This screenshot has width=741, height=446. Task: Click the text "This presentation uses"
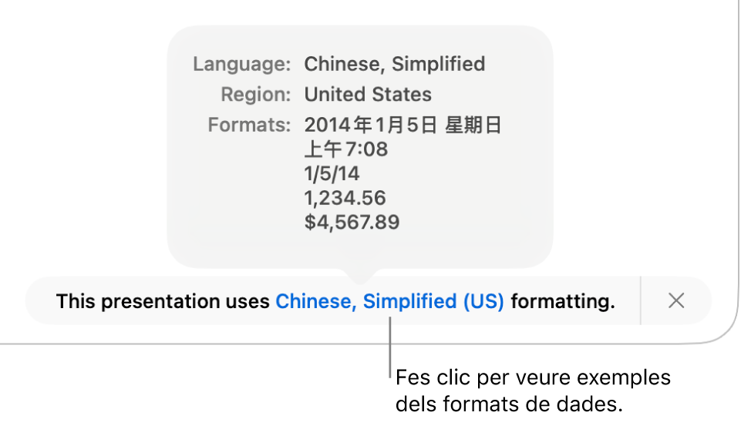coord(163,301)
